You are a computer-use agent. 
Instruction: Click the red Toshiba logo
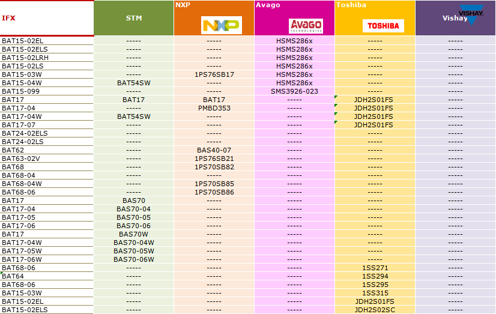pyautogui.click(x=383, y=26)
